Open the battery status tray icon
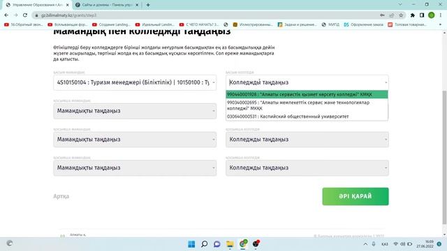Image resolution: width=447 pixels, height=251 pixels. [x=410, y=244]
